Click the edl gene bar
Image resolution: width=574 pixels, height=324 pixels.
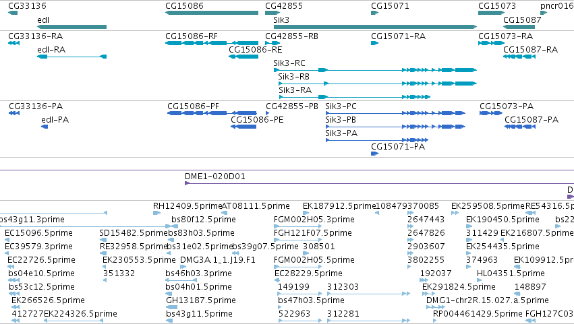[71, 27]
